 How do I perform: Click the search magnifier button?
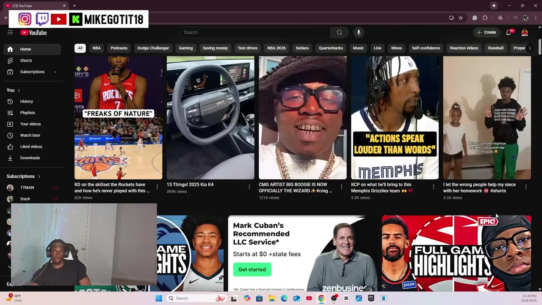click(x=339, y=32)
